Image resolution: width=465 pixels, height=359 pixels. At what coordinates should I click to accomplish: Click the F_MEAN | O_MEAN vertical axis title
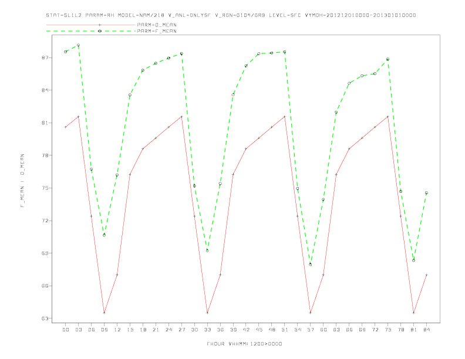pos(22,181)
